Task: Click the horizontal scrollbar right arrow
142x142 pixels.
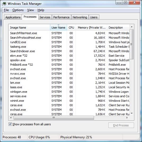Action: point(127,118)
